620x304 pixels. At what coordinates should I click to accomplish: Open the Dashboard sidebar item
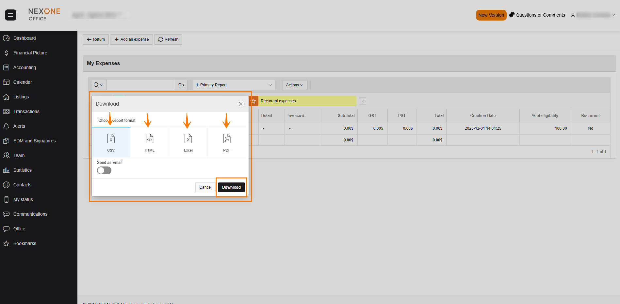[24, 38]
